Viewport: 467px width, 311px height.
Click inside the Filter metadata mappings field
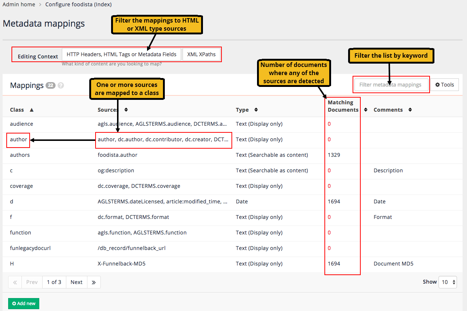(x=391, y=84)
